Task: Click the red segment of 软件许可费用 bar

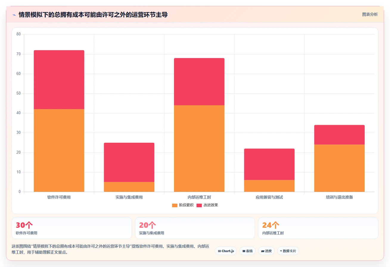Action: pos(59,80)
